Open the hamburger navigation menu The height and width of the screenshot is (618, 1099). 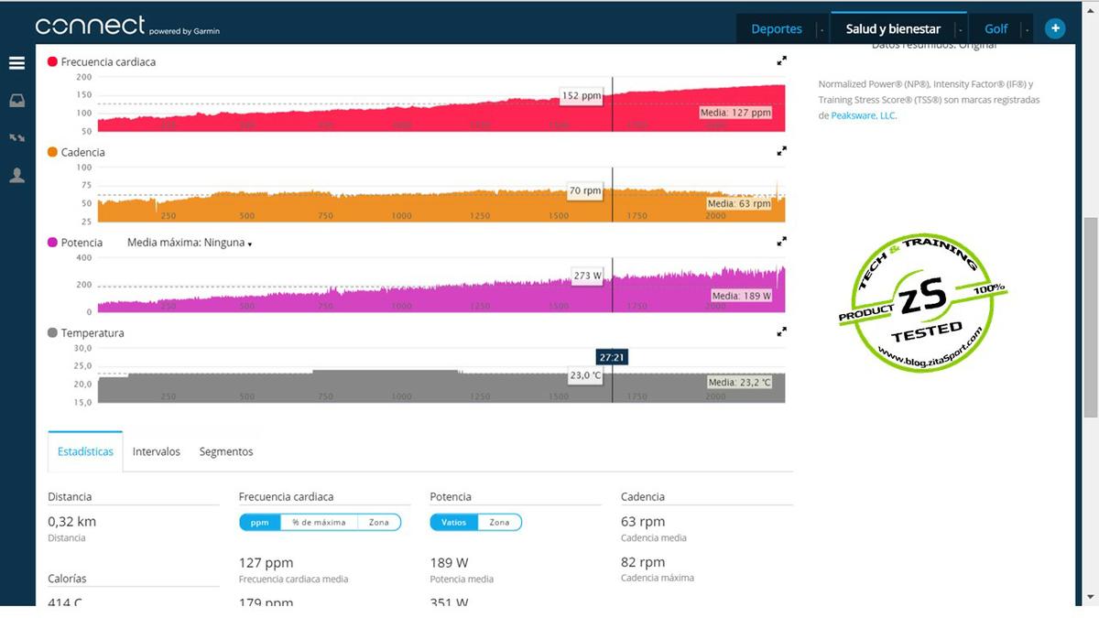[x=16, y=63]
